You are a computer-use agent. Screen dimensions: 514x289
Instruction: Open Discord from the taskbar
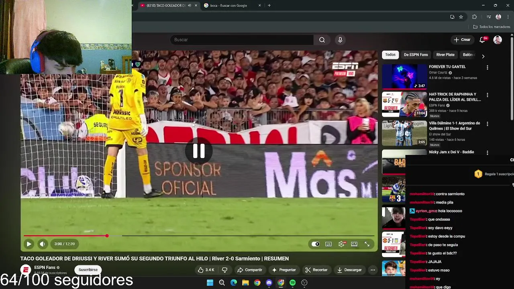tap(269, 283)
